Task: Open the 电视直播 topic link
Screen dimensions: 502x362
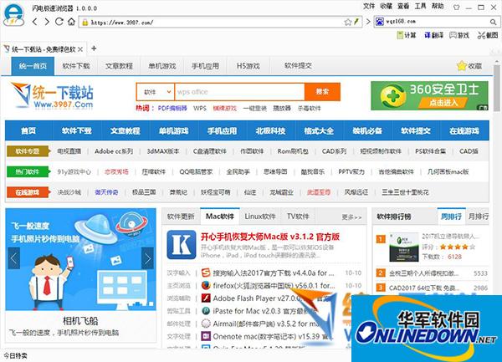Action: coord(69,151)
